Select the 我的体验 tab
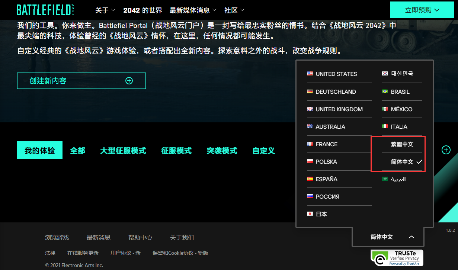The height and width of the screenshot is (270, 458). 40,150
